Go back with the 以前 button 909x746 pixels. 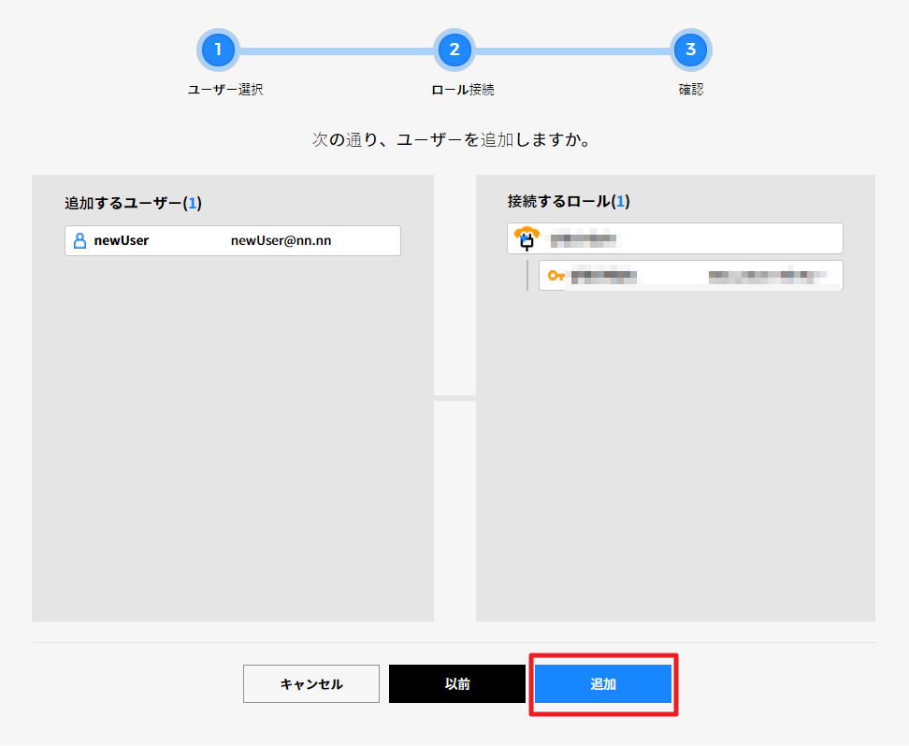click(x=457, y=684)
